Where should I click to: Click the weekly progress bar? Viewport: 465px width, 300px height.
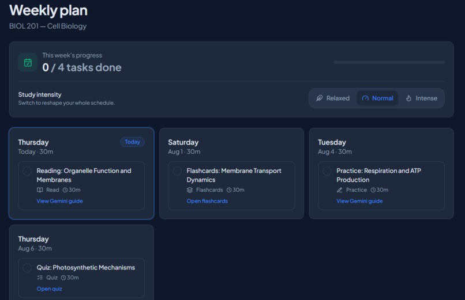(x=389, y=62)
